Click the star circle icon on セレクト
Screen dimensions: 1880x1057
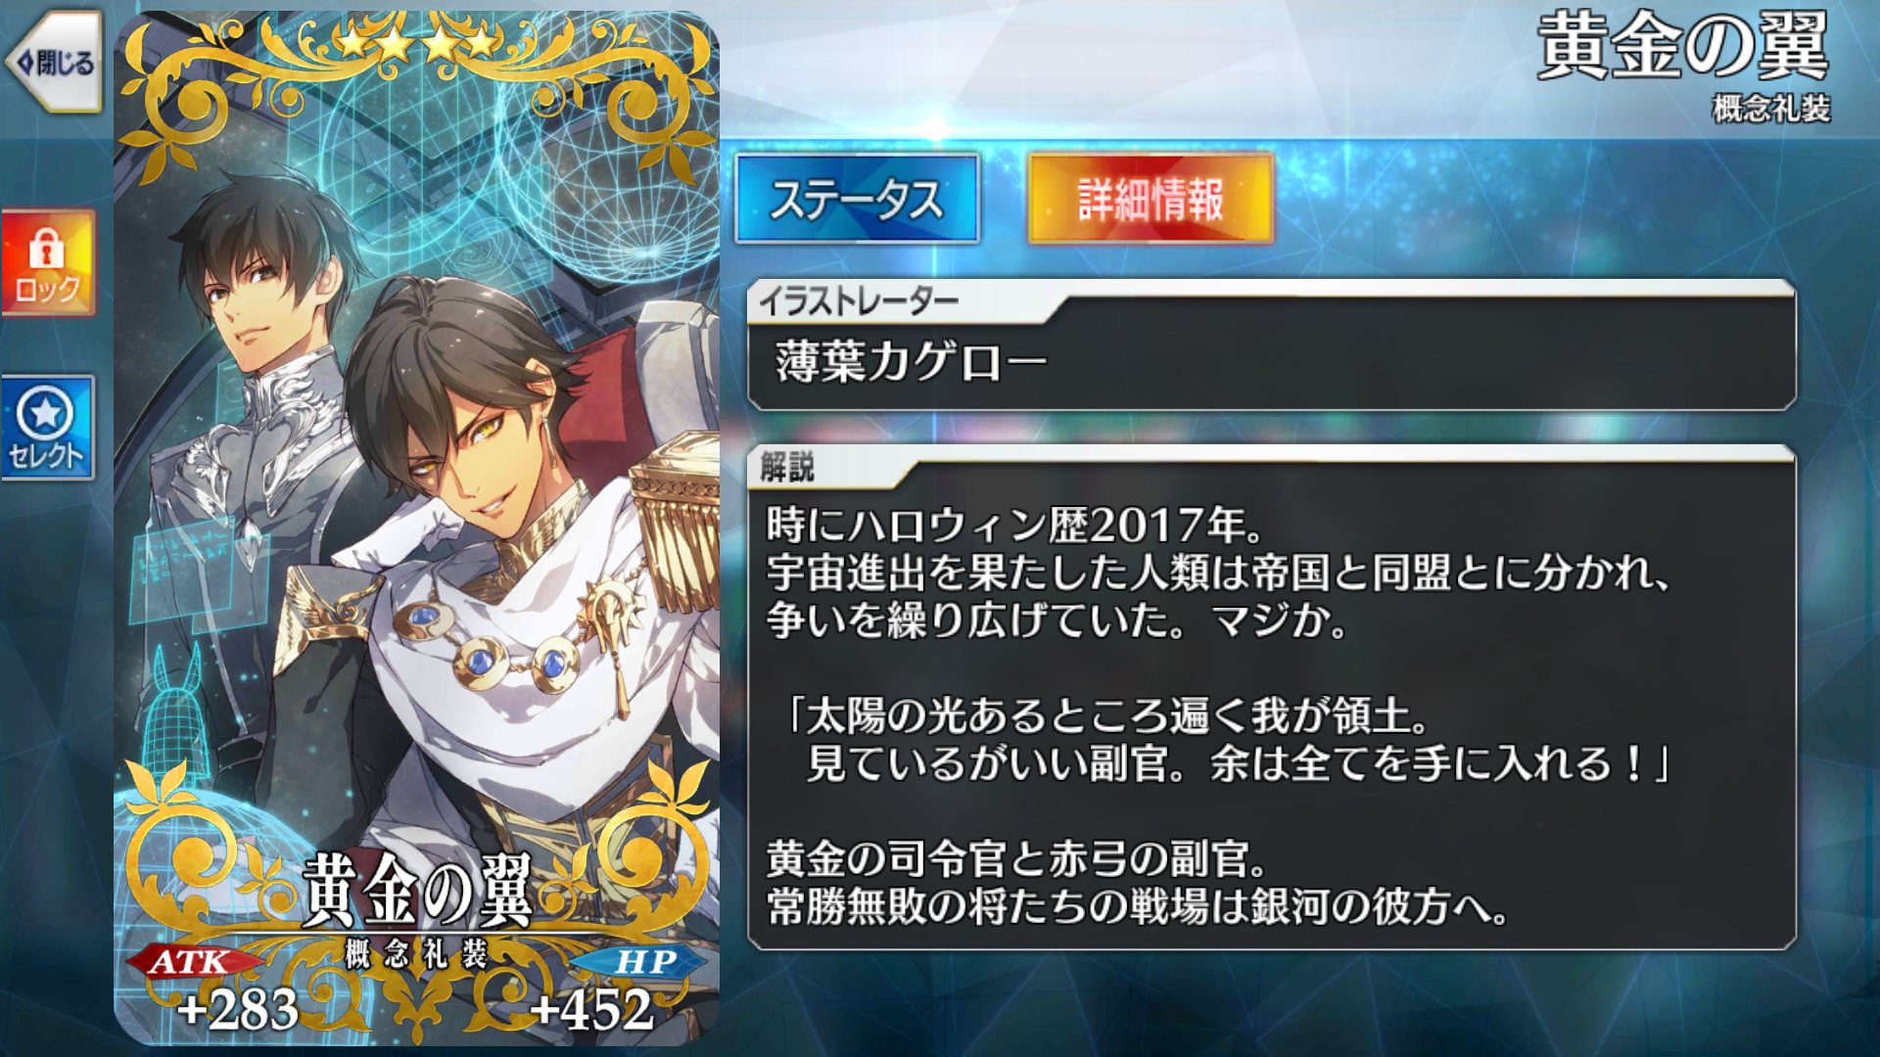[45, 414]
